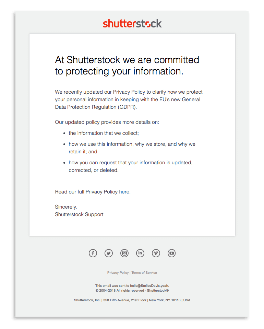Click "Our updated policy provides more details" line
The width and height of the screenshot is (264, 329).
point(107,122)
